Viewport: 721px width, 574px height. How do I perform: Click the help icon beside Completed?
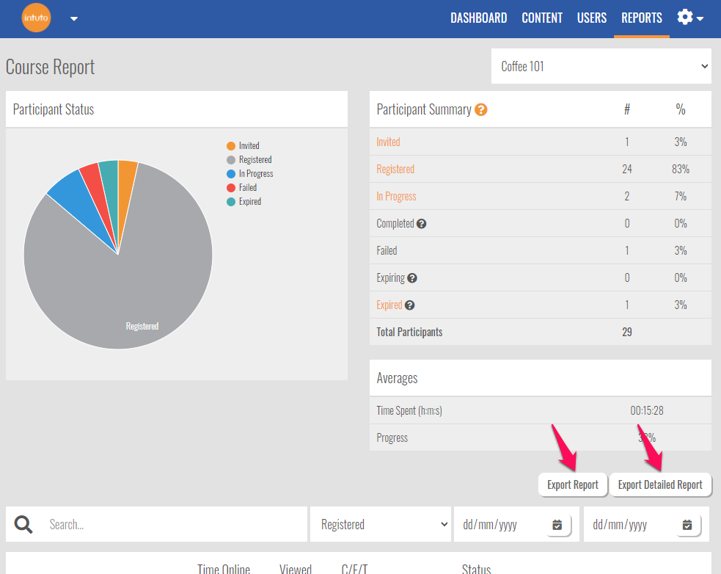tap(422, 224)
